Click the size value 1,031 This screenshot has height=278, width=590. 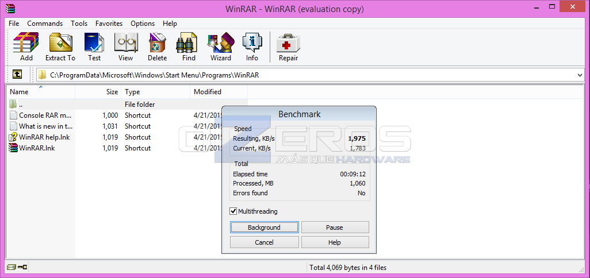(110, 126)
